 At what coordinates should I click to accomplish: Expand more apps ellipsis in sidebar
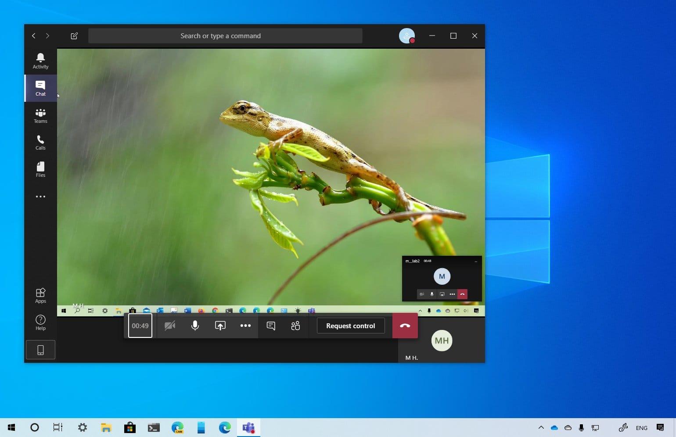coord(40,197)
